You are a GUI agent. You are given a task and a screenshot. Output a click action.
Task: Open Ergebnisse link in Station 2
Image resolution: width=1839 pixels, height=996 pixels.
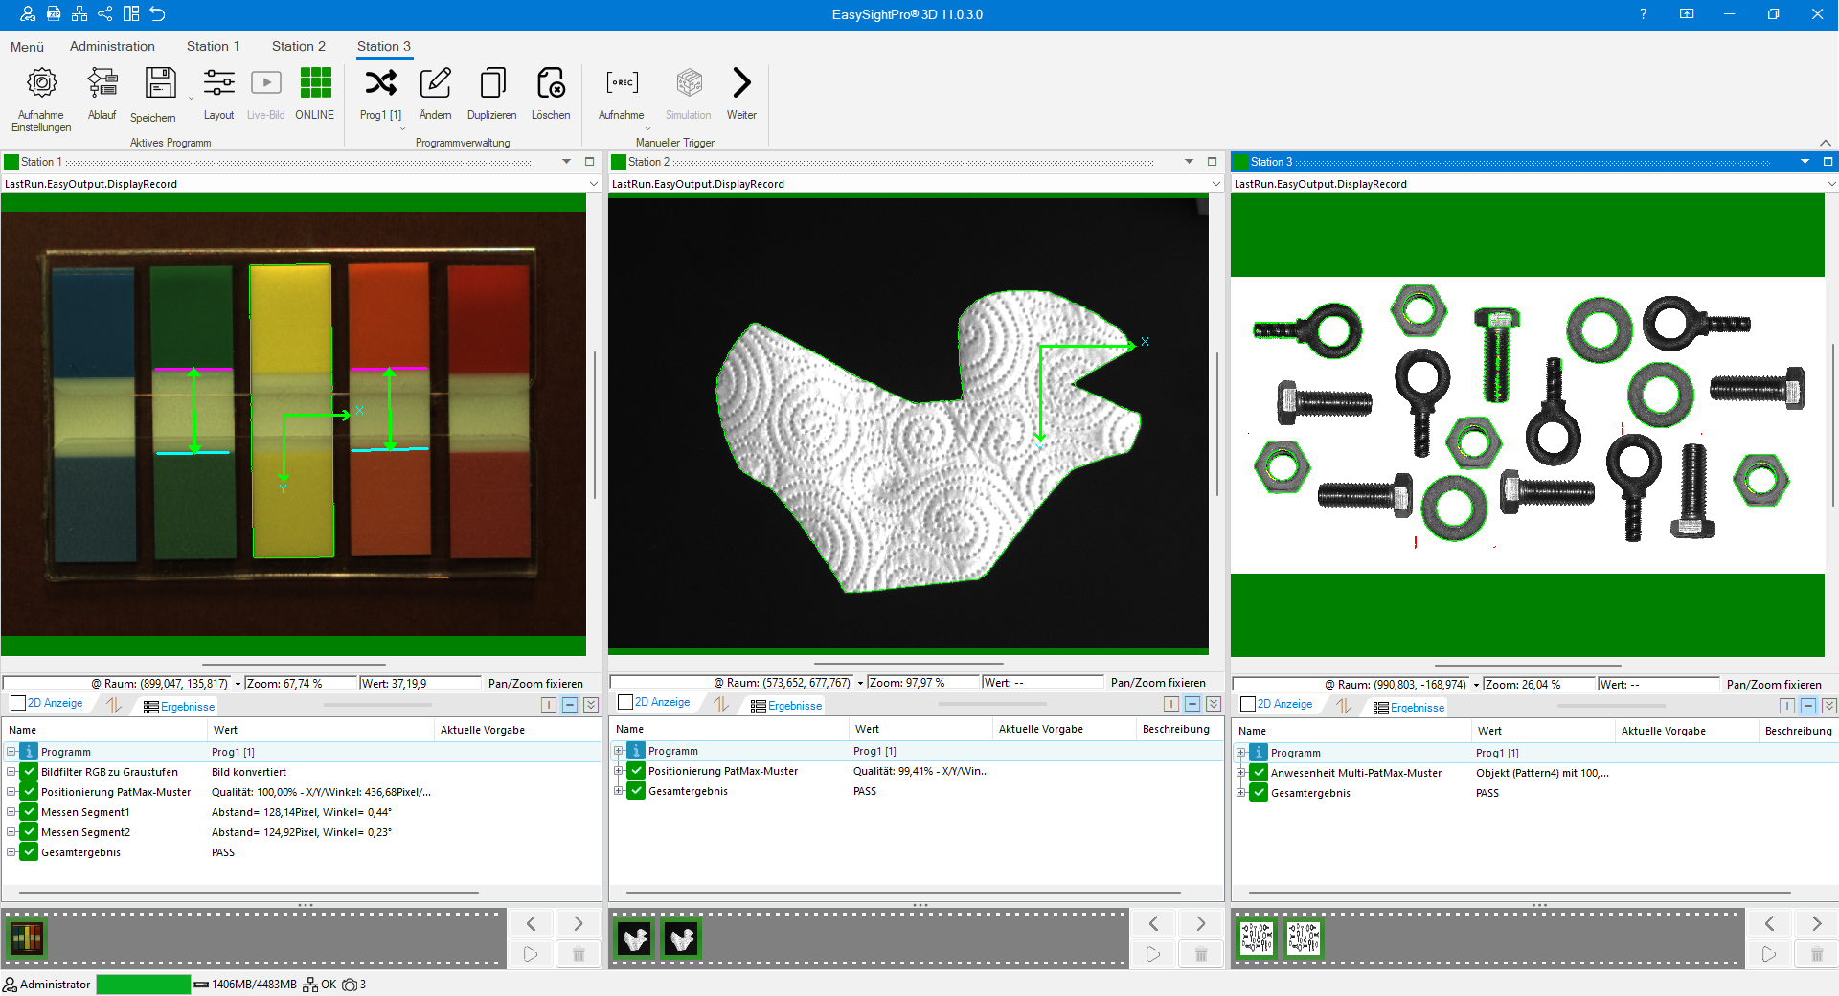pyautogui.click(x=794, y=706)
